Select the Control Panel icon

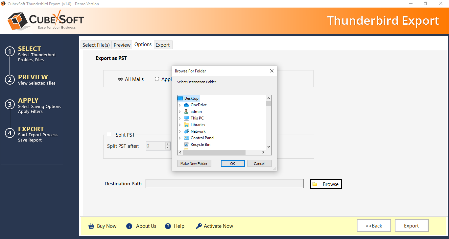(186, 138)
